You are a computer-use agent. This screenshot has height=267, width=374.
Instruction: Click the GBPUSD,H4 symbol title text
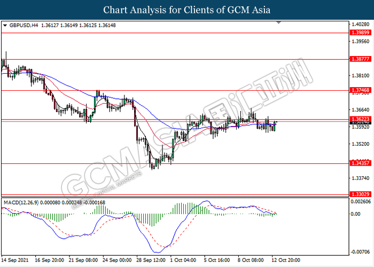point(24,25)
